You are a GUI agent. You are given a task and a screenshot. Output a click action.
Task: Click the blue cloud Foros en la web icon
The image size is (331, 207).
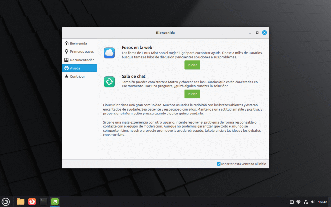pyautogui.click(x=109, y=53)
